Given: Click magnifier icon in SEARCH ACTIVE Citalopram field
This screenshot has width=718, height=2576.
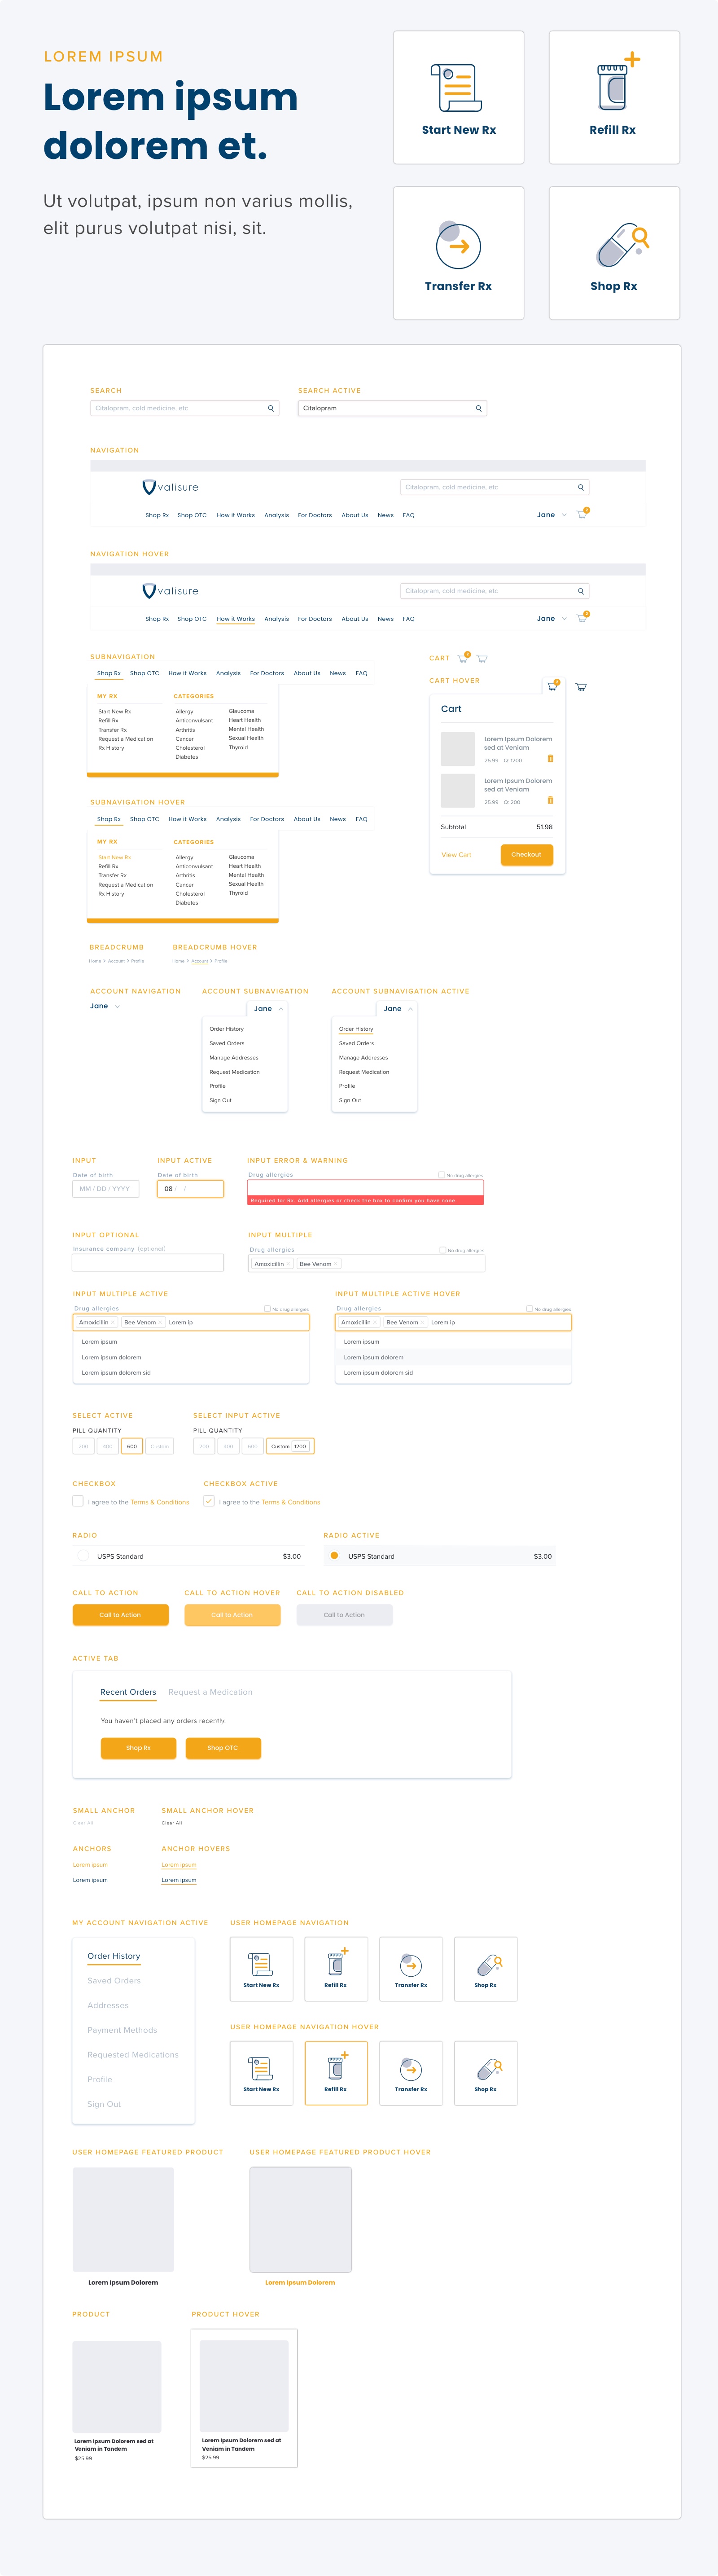Looking at the screenshot, I should click(x=478, y=408).
